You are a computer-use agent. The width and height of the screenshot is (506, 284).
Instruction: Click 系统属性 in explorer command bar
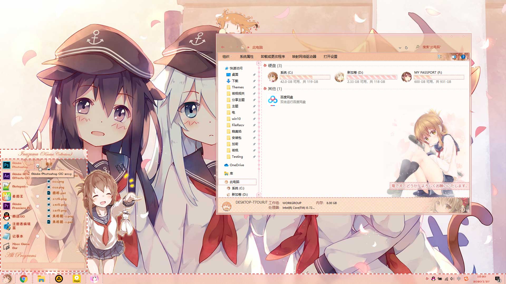[246, 57]
